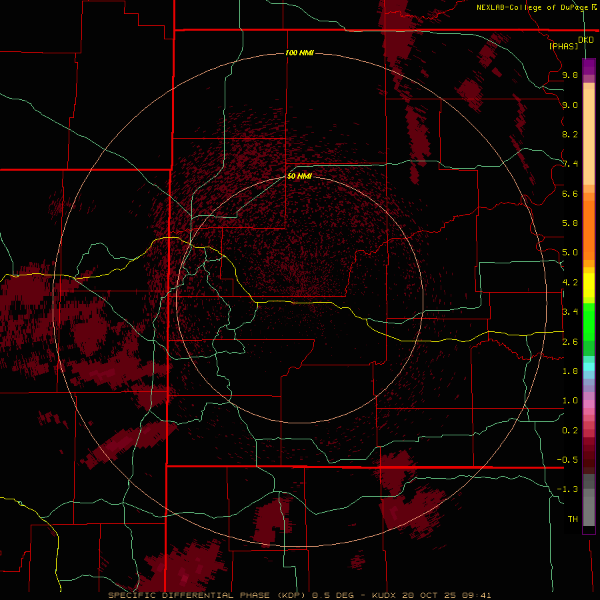The image size is (600, 600).
Task: Click the [PHAS] units label
Action: (x=563, y=47)
